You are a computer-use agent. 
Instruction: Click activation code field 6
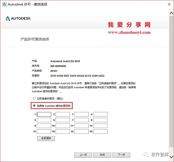(x=63, y=120)
